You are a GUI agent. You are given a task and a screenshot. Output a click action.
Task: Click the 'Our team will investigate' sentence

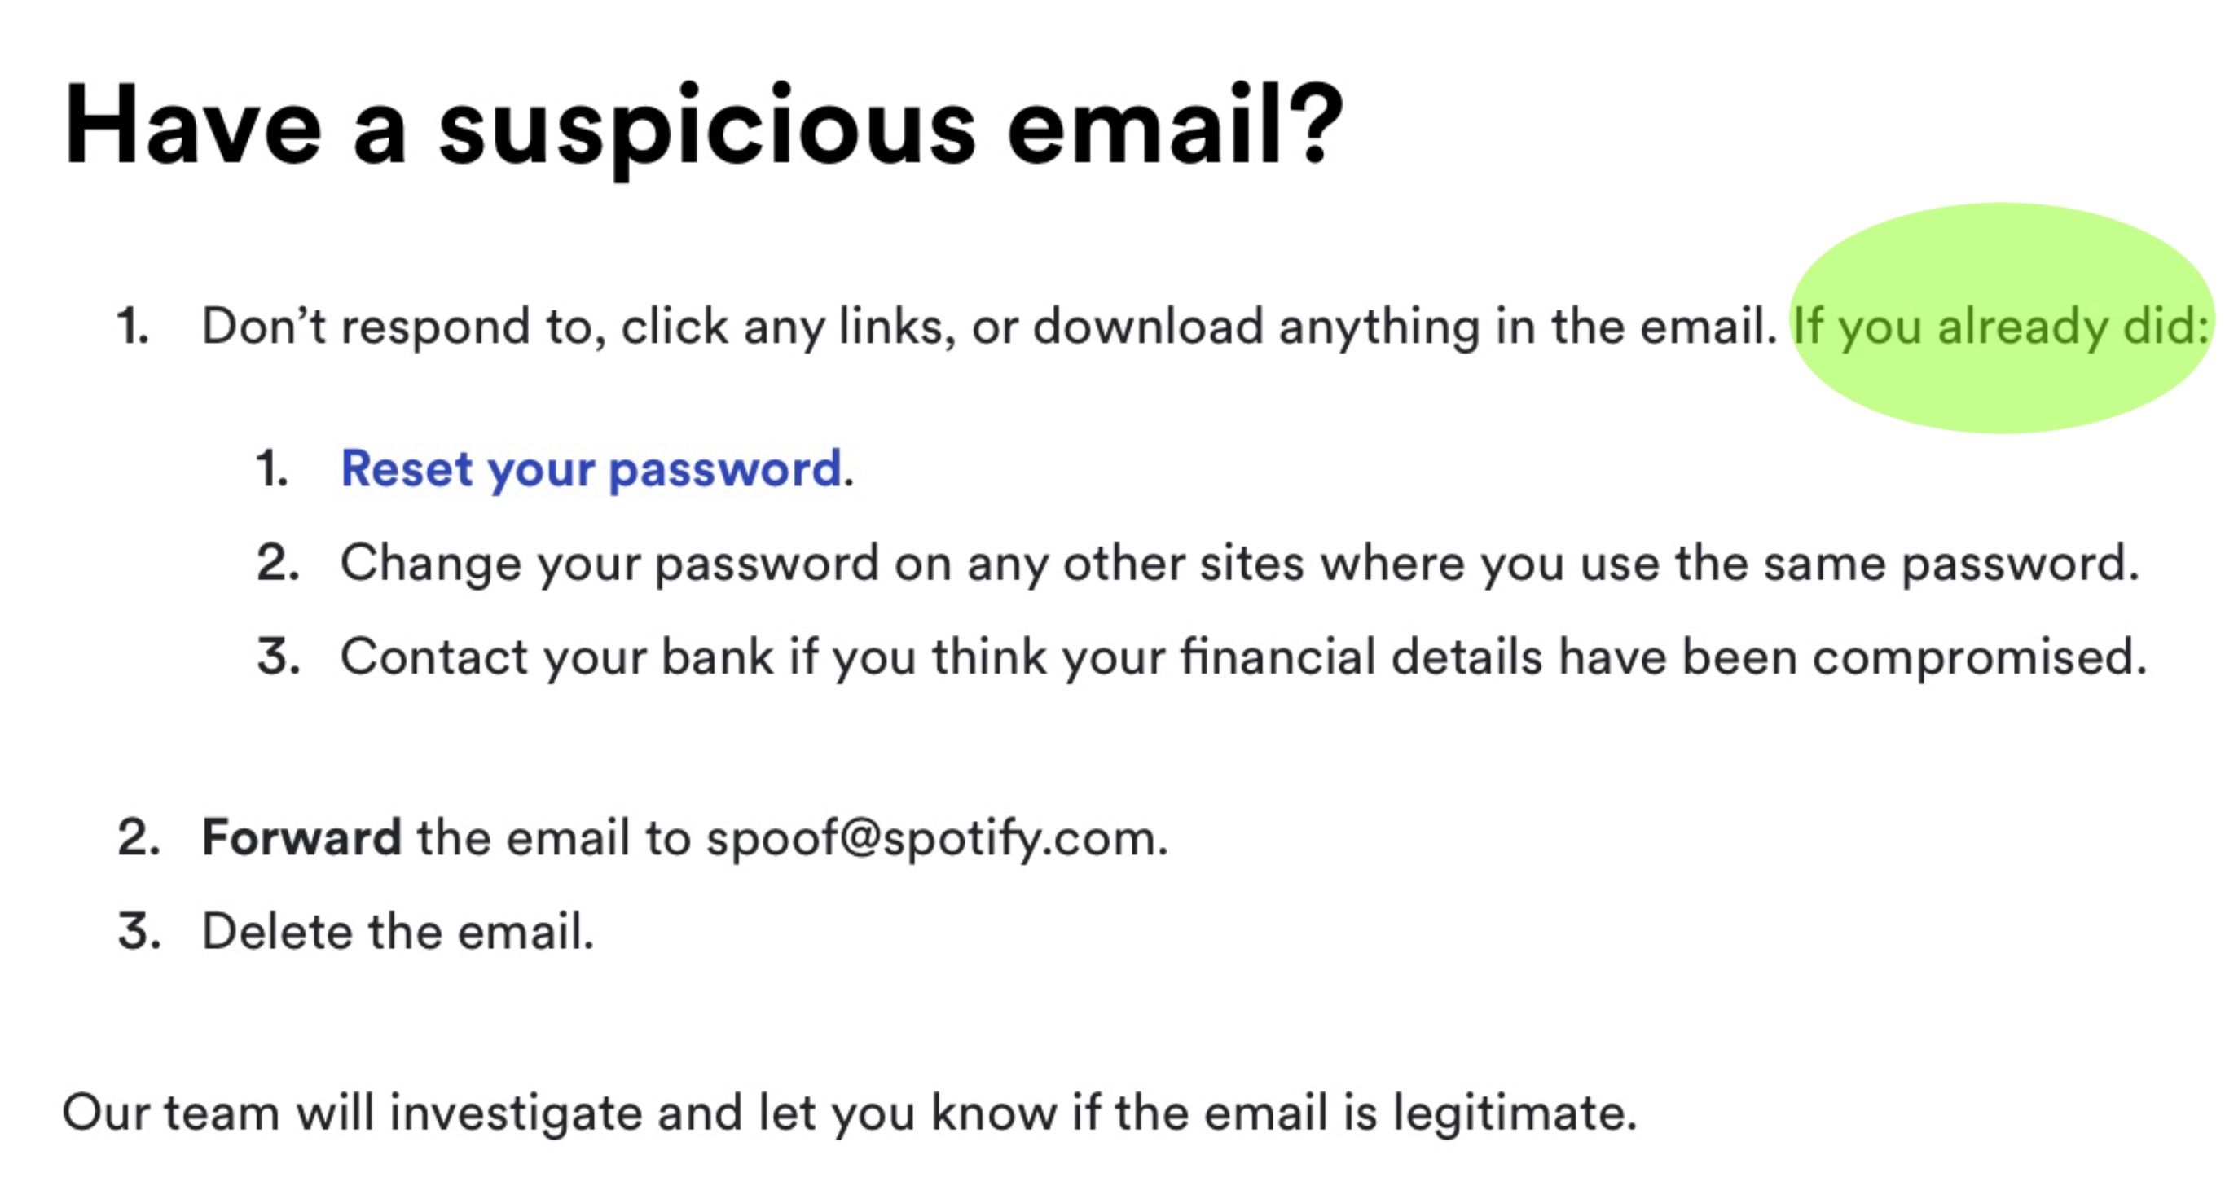[x=849, y=1112]
